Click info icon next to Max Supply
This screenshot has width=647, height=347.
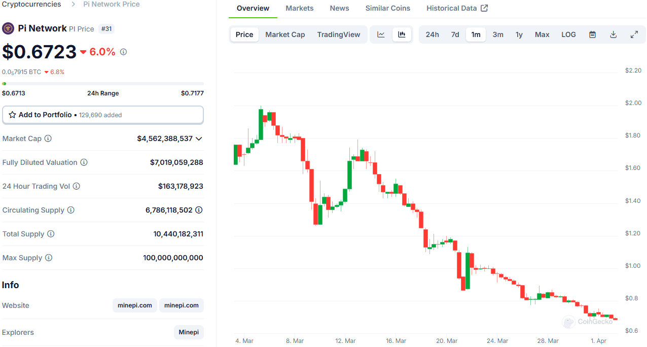click(x=49, y=258)
